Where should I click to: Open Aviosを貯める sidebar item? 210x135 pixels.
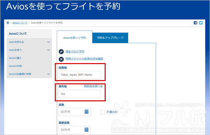[16, 42]
